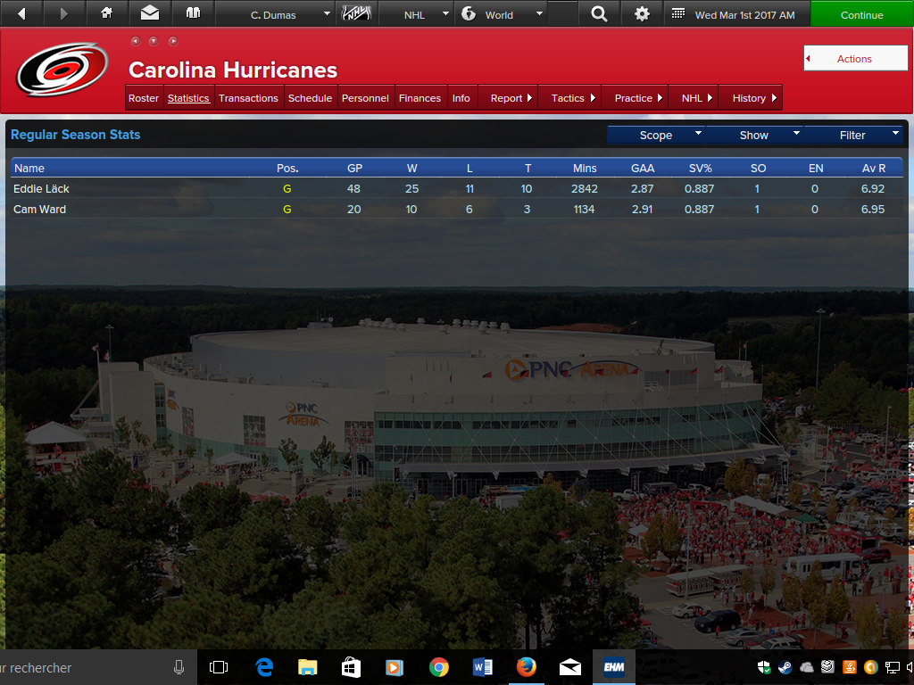This screenshot has width=914, height=685.
Task: Click the microphone icon in the search box
Action: point(179,667)
